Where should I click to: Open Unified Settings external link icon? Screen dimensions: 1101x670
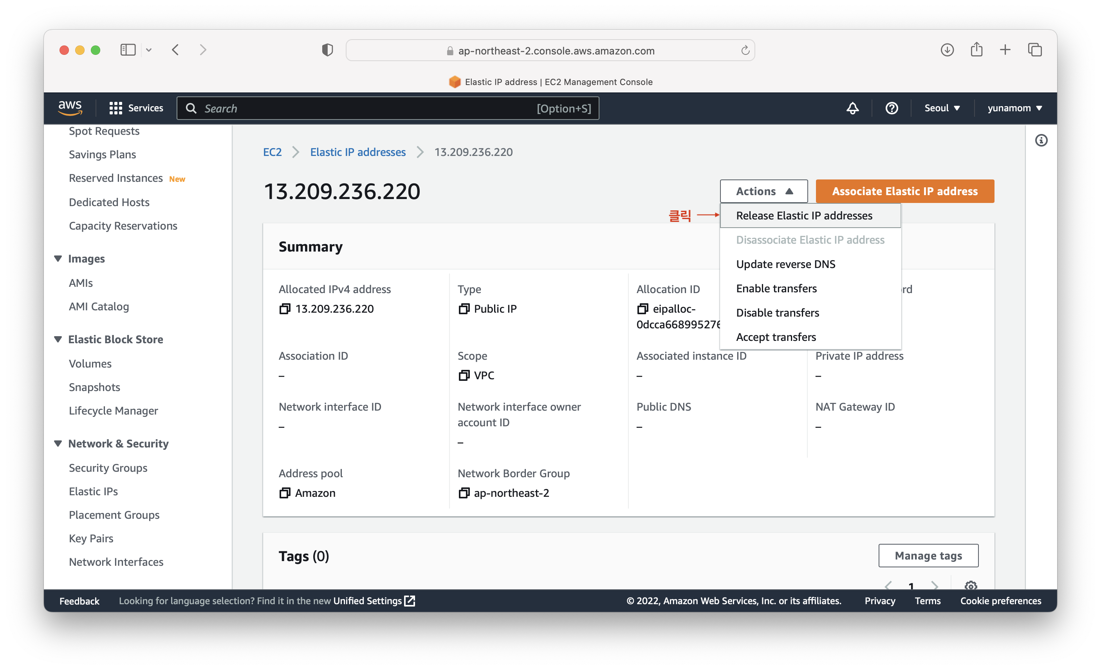[409, 601]
